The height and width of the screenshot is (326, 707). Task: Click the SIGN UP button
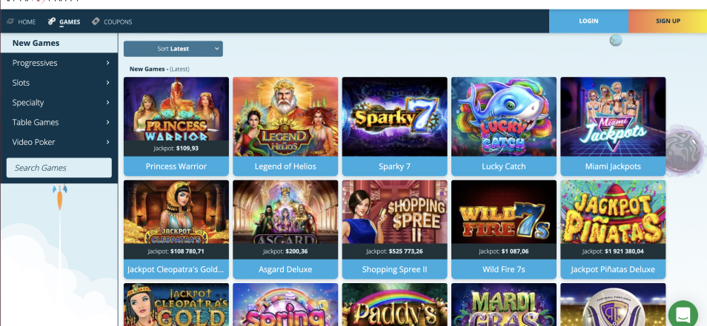pos(668,21)
